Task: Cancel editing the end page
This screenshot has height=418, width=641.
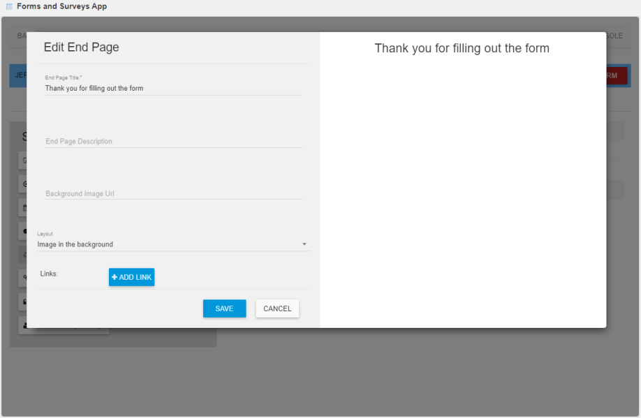Action: click(277, 308)
